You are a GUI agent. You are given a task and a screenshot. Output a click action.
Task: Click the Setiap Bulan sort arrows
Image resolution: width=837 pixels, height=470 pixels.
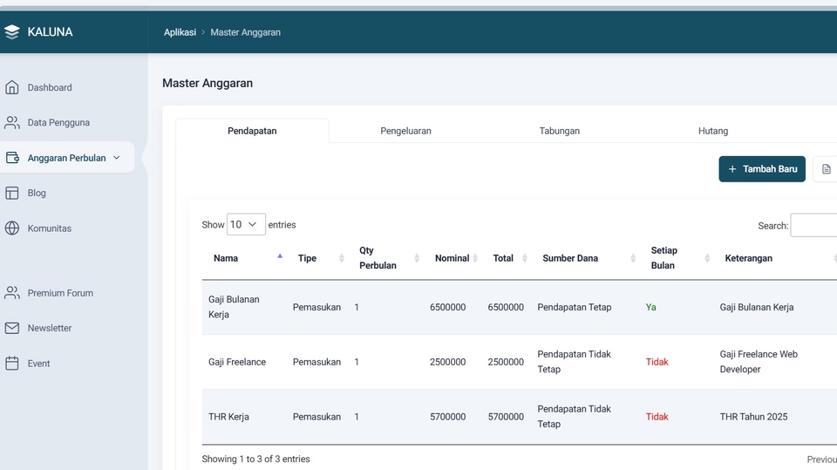pos(707,258)
